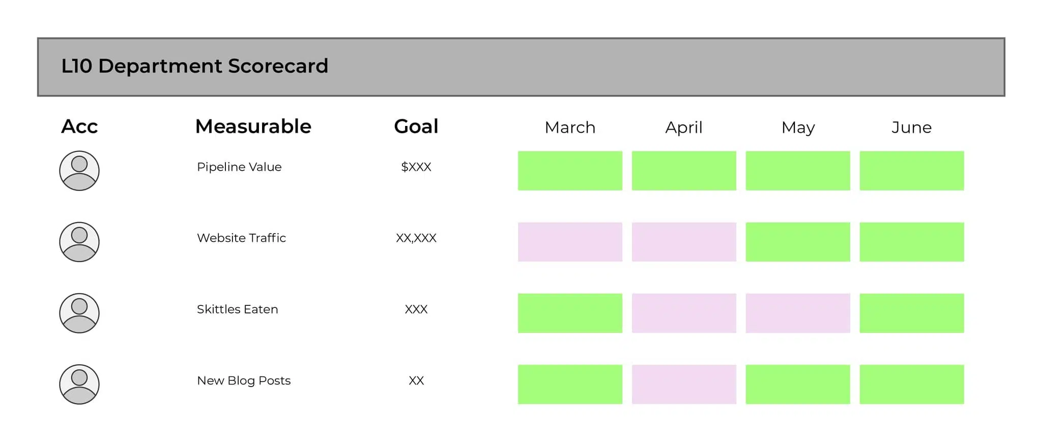Select the Skittles Eaten owner avatar
The height and width of the screenshot is (445, 1042).
click(79, 313)
